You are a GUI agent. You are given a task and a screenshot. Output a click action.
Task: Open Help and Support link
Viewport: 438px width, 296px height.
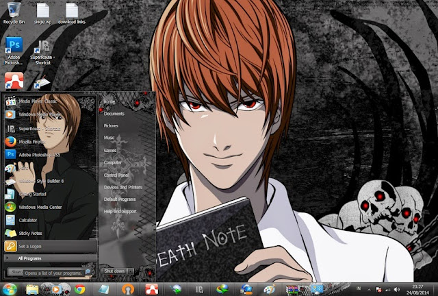120,211
